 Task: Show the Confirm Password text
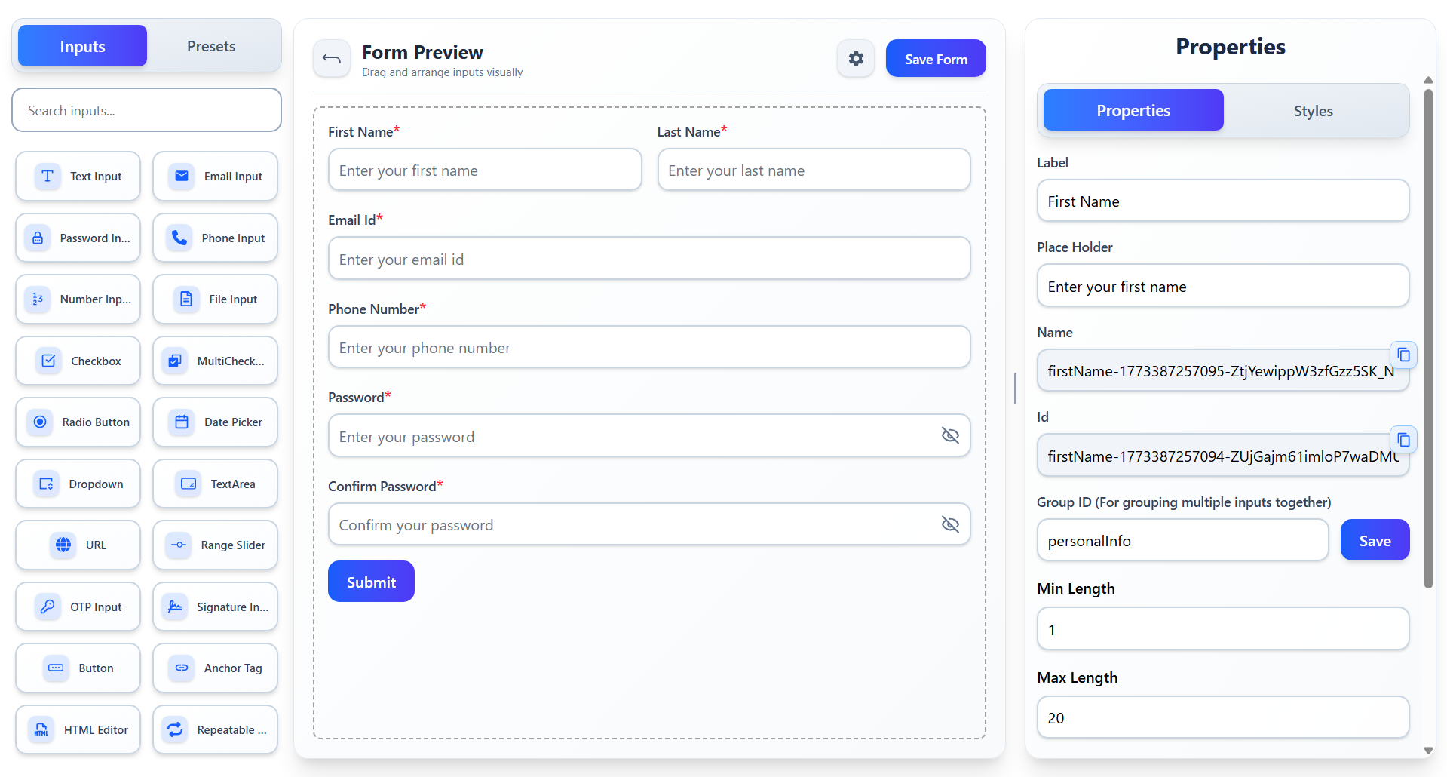click(x=949, y=524)
